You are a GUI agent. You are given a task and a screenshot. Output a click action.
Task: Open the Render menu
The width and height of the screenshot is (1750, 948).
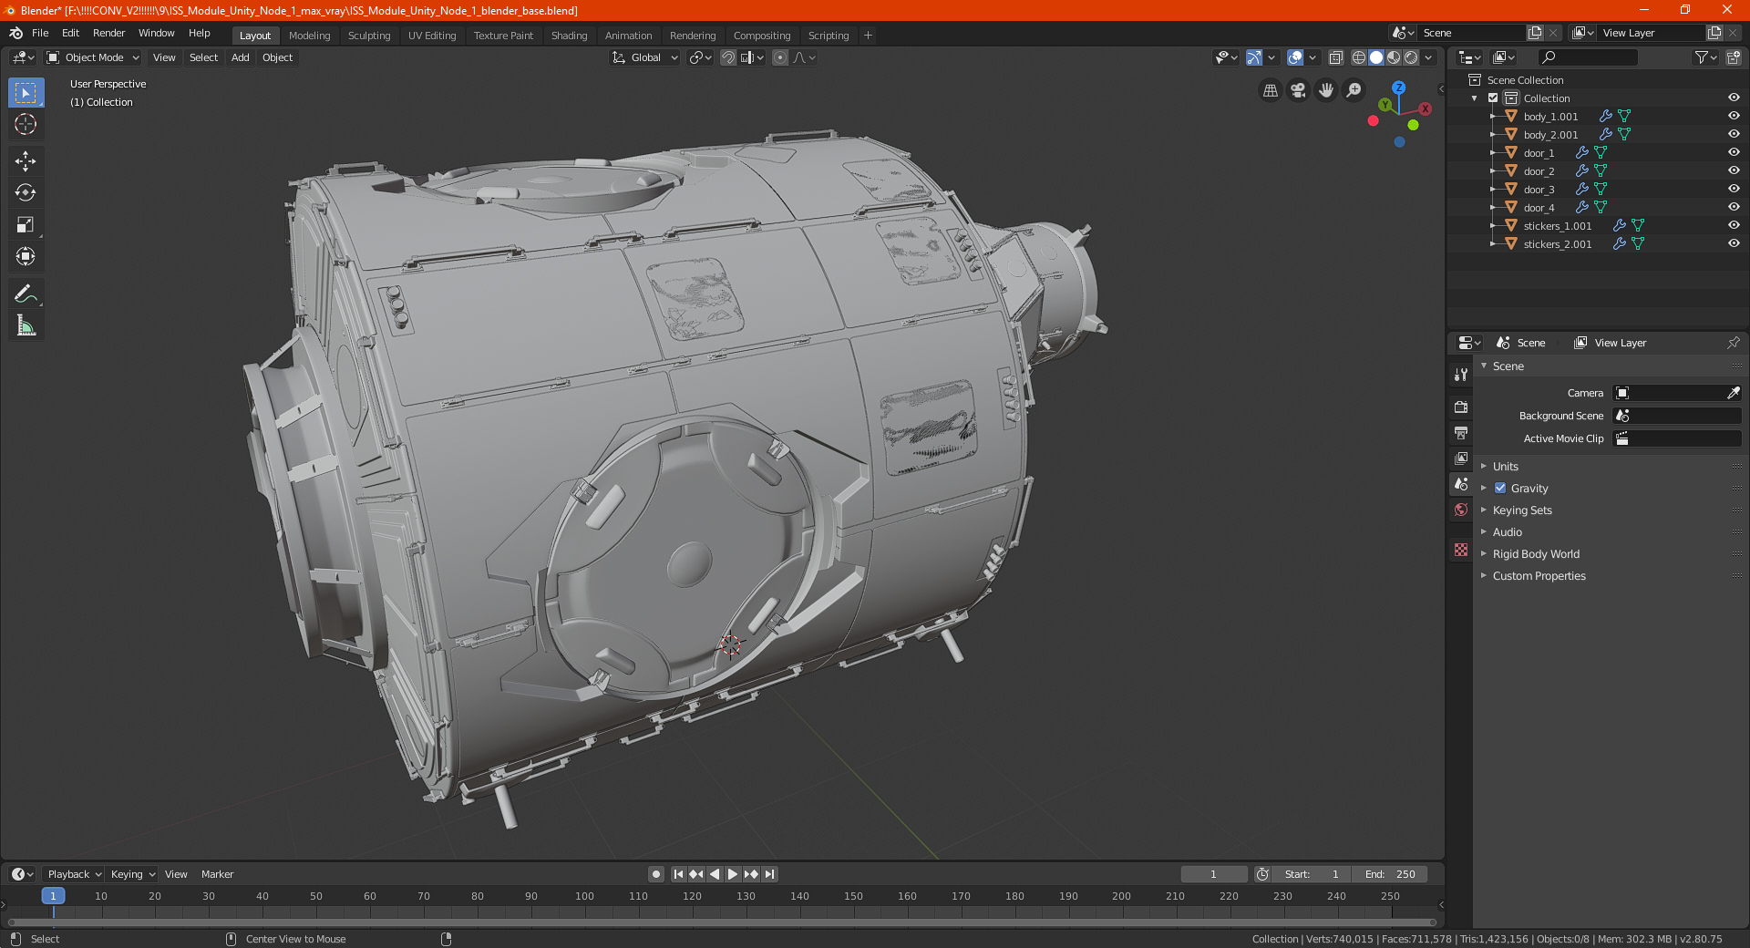click(x=108, y=33)
